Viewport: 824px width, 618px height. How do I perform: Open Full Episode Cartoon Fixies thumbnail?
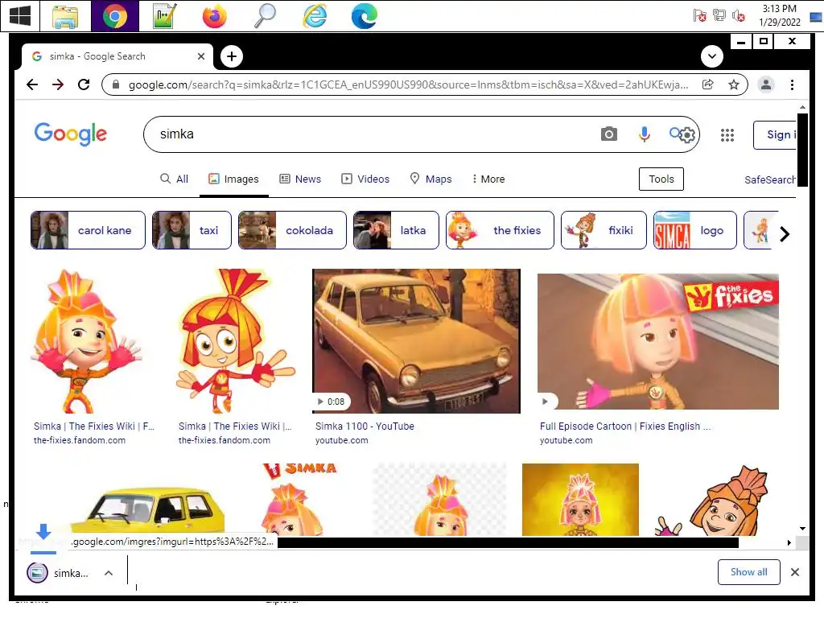point(658,341)
